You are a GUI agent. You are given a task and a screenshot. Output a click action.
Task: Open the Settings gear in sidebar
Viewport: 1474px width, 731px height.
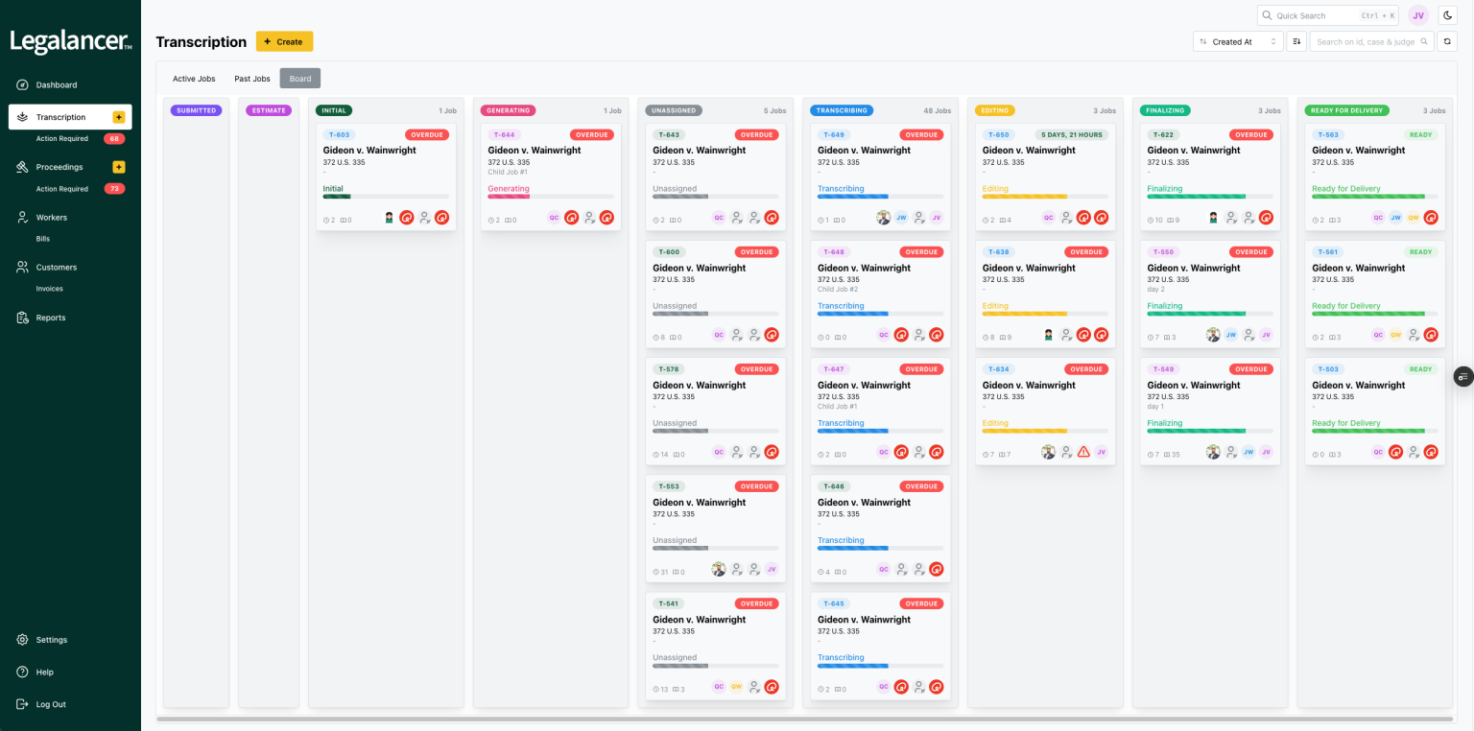click(x=22, y=640)
